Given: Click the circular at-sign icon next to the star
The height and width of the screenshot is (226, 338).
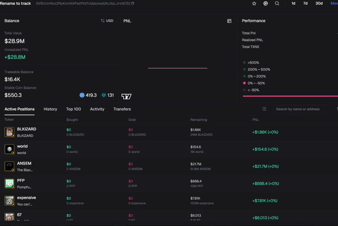Looking at the screenshot, I should (x=265, y=3).
